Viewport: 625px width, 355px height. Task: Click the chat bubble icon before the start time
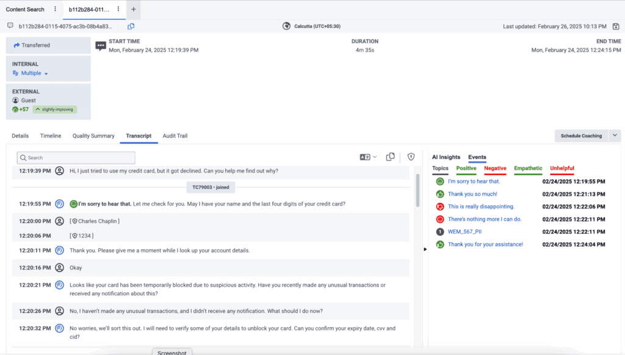(99, 46)
